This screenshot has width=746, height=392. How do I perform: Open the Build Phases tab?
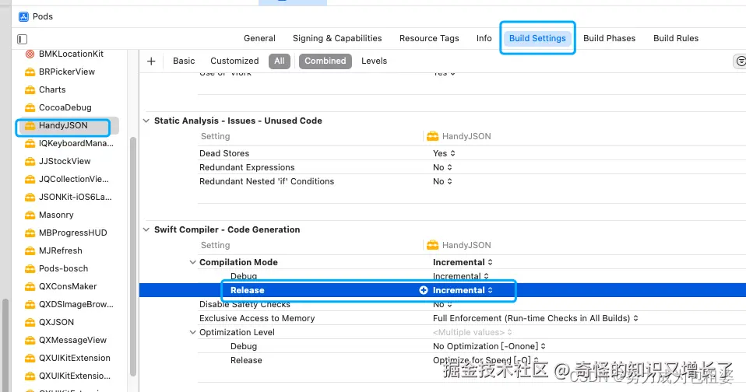609,38
